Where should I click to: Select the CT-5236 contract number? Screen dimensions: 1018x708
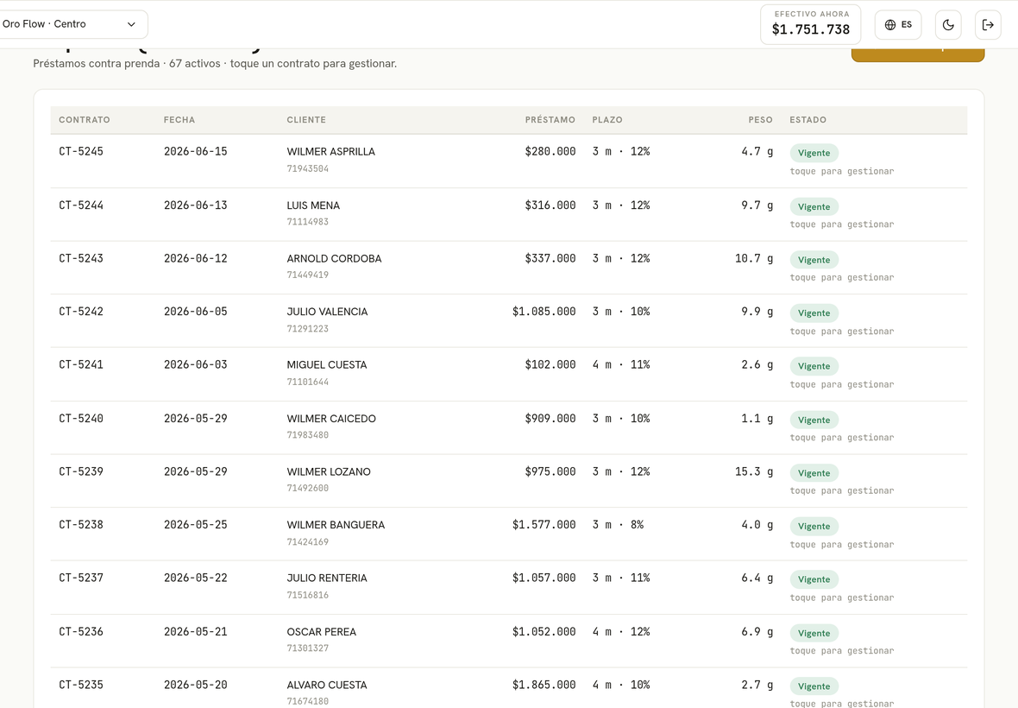coord(81,631)
